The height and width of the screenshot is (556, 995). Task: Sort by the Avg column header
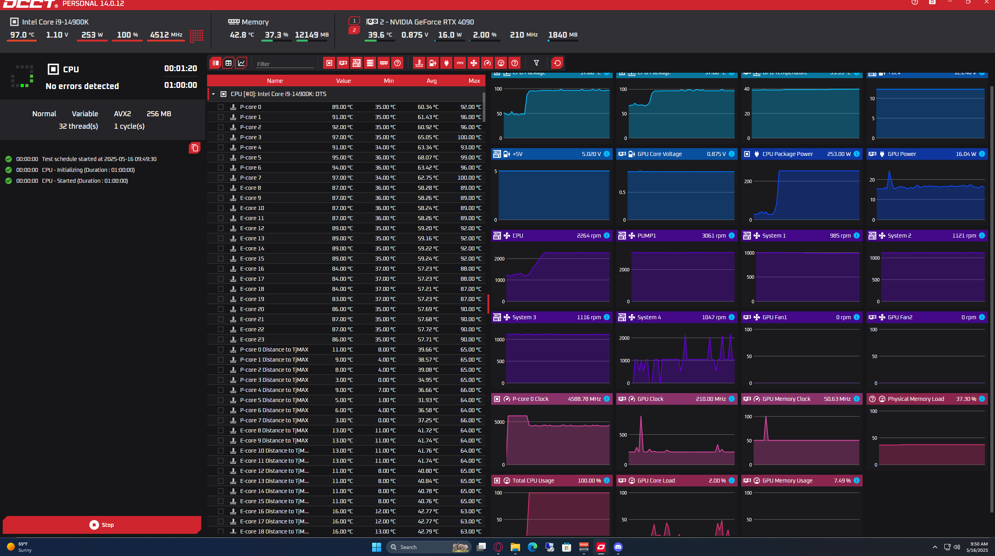432,81
